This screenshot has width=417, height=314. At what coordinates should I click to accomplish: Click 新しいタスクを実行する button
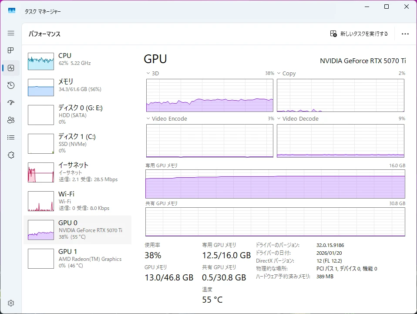(x=359, y=34)
